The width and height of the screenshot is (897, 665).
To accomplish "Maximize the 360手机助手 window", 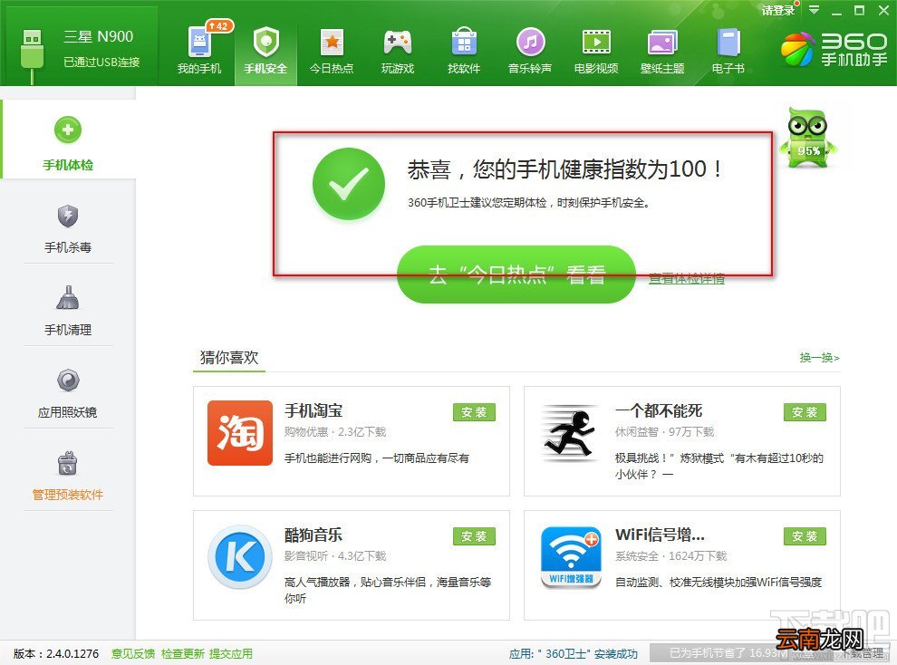I will pyautogui.click(x=859, y=10).
